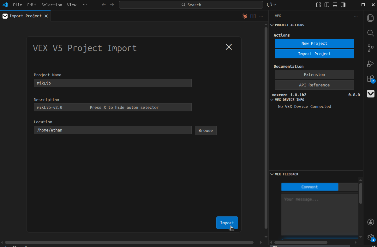Open the Edit menu
The height and width of the screenshot is (247, 377).
tap(32, 5)
